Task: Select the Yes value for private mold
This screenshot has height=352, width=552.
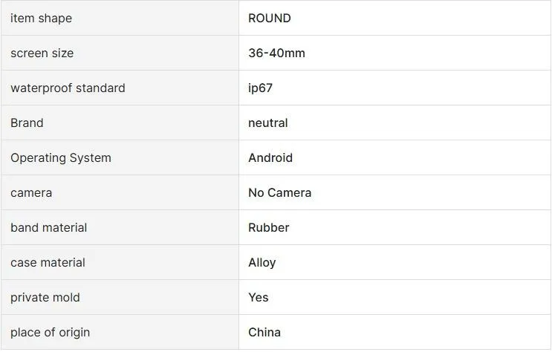Action: click(x=259, y=298)
